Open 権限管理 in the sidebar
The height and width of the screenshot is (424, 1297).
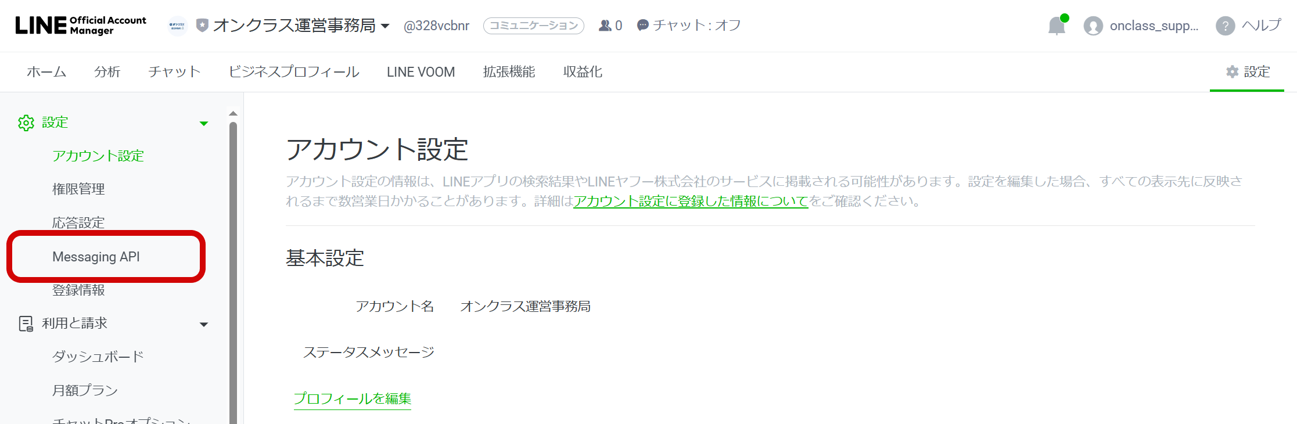tap(78, 189)
